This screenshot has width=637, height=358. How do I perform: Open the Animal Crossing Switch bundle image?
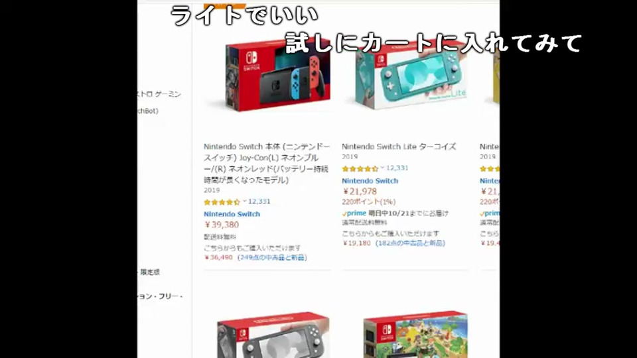(x=415, y=335)
